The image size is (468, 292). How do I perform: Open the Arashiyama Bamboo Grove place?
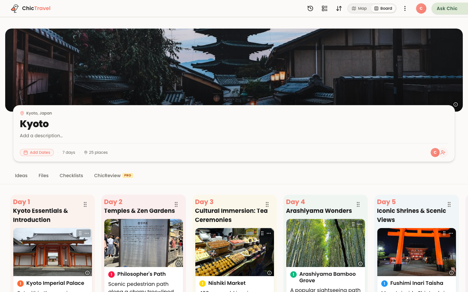(x=328, y=277)
